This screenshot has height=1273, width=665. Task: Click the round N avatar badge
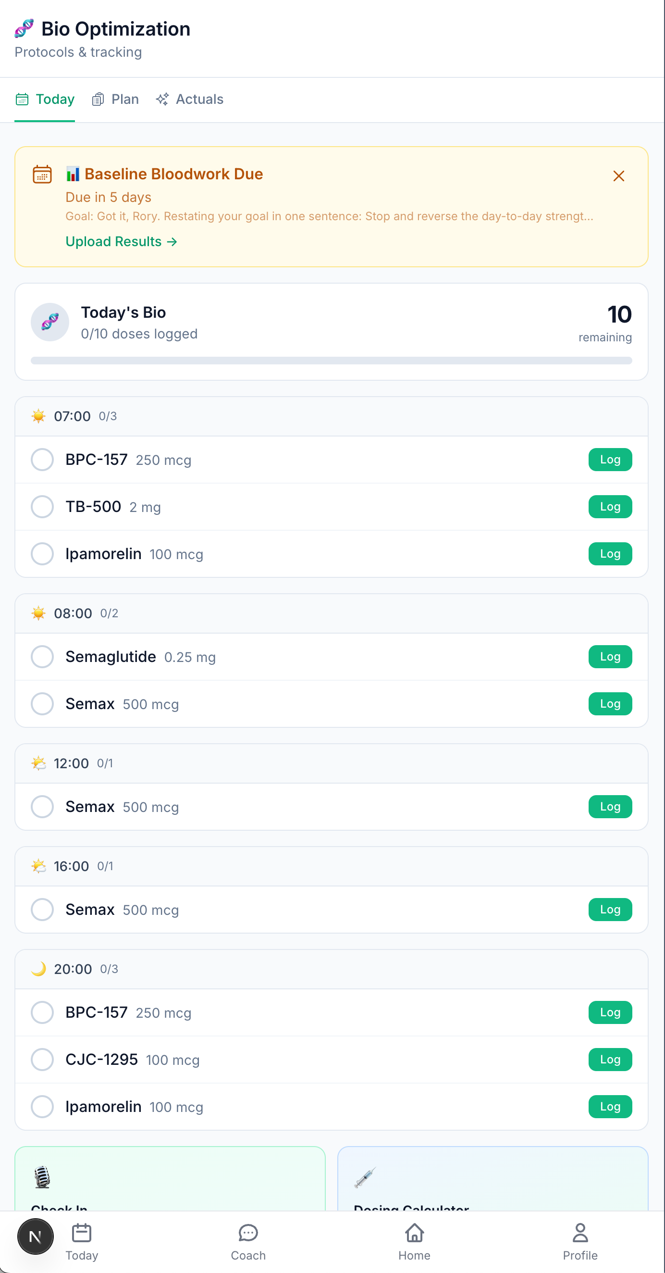point(35,1236)
